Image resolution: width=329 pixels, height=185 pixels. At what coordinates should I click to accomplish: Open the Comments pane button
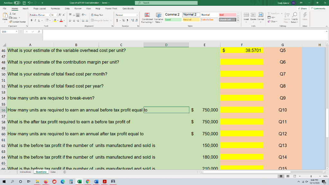tap(318, 9)
